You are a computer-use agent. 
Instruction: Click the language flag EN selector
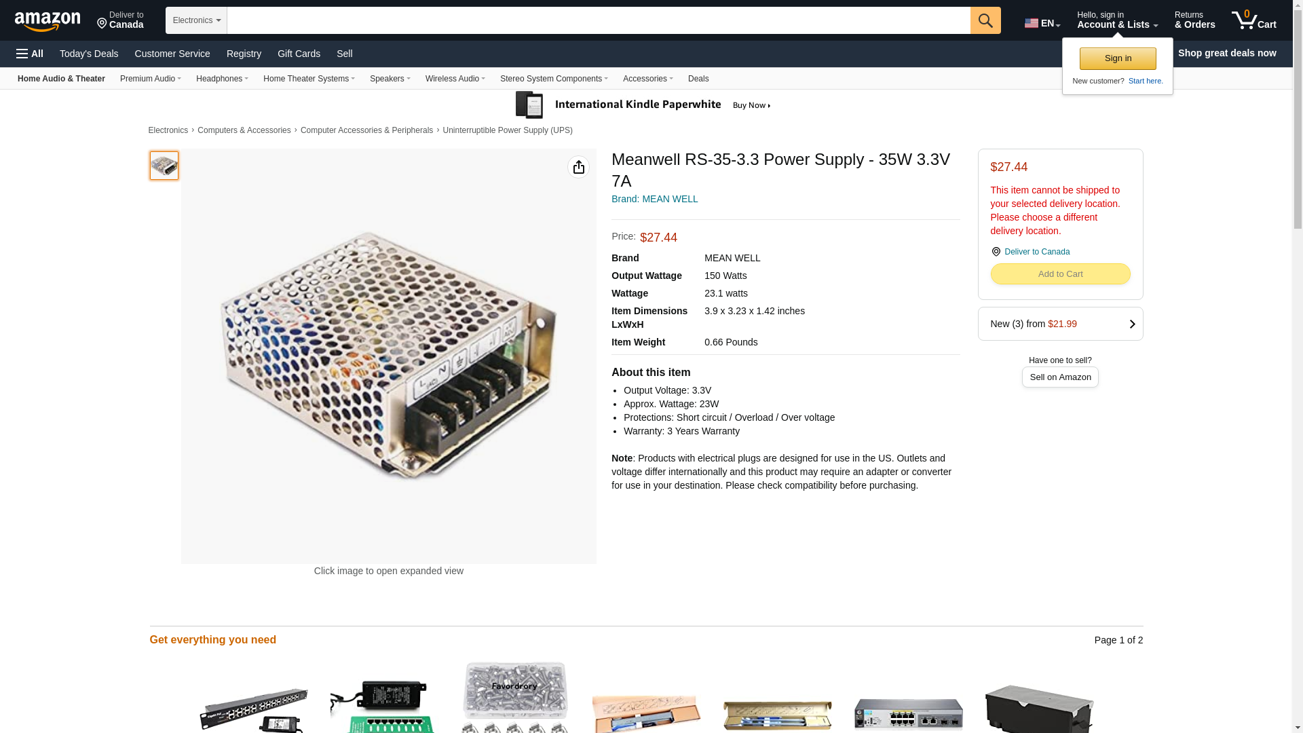(x=1042, y=23)
